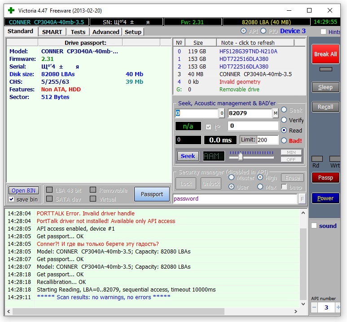This screenshot has width=347, height=322.
Task: Click log horizontal scroll left arrow
Action: coord(9,311)
